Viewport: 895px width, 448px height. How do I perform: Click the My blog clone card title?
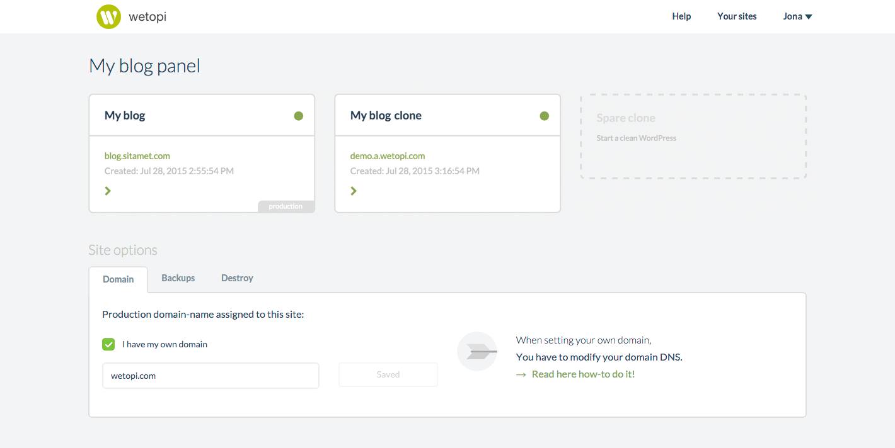[386, 116]
